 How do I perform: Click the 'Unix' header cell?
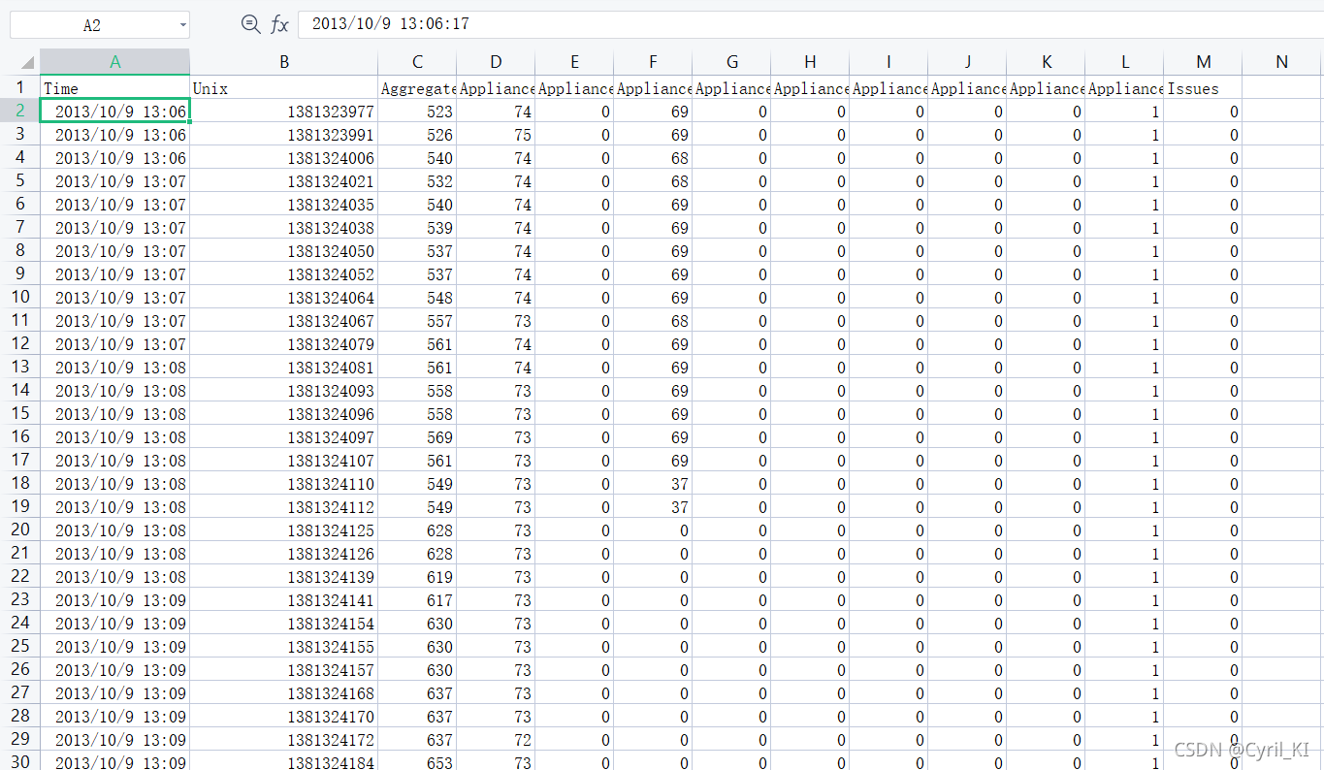point(284,88)
